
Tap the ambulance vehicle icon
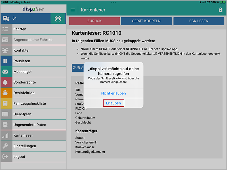pyautogui.click(x=6, y=18)
